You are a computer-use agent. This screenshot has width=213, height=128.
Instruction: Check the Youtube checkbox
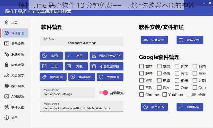pyautogui.click(x=165, y=94)
